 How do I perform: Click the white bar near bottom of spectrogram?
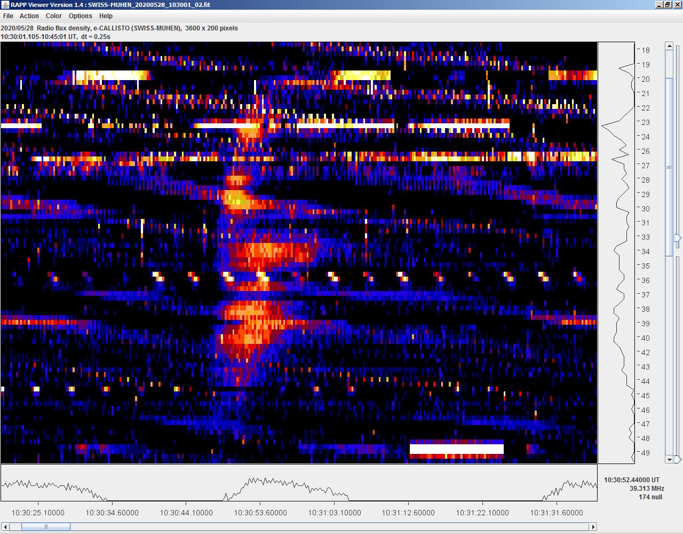coord(457,449)
